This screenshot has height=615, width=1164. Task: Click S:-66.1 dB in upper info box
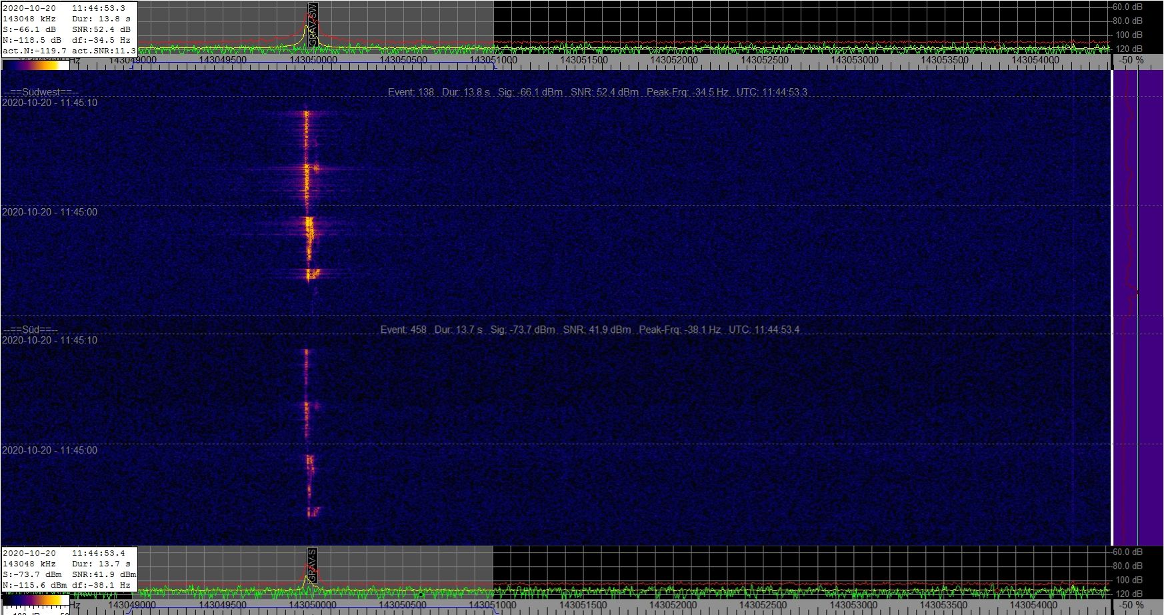pos(29,29)
